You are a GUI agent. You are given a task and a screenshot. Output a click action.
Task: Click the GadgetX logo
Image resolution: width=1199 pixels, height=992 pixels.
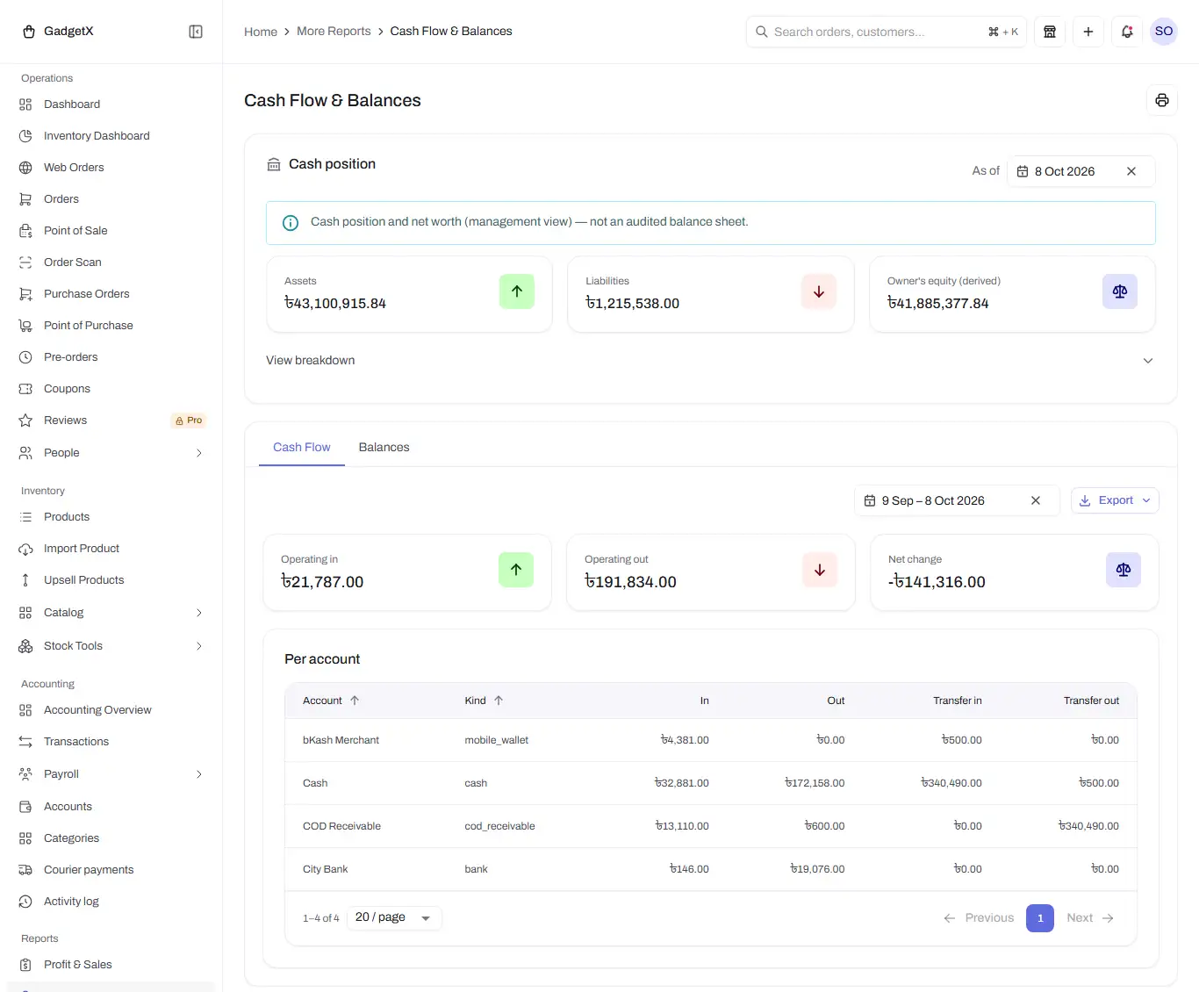coord(57,32)
